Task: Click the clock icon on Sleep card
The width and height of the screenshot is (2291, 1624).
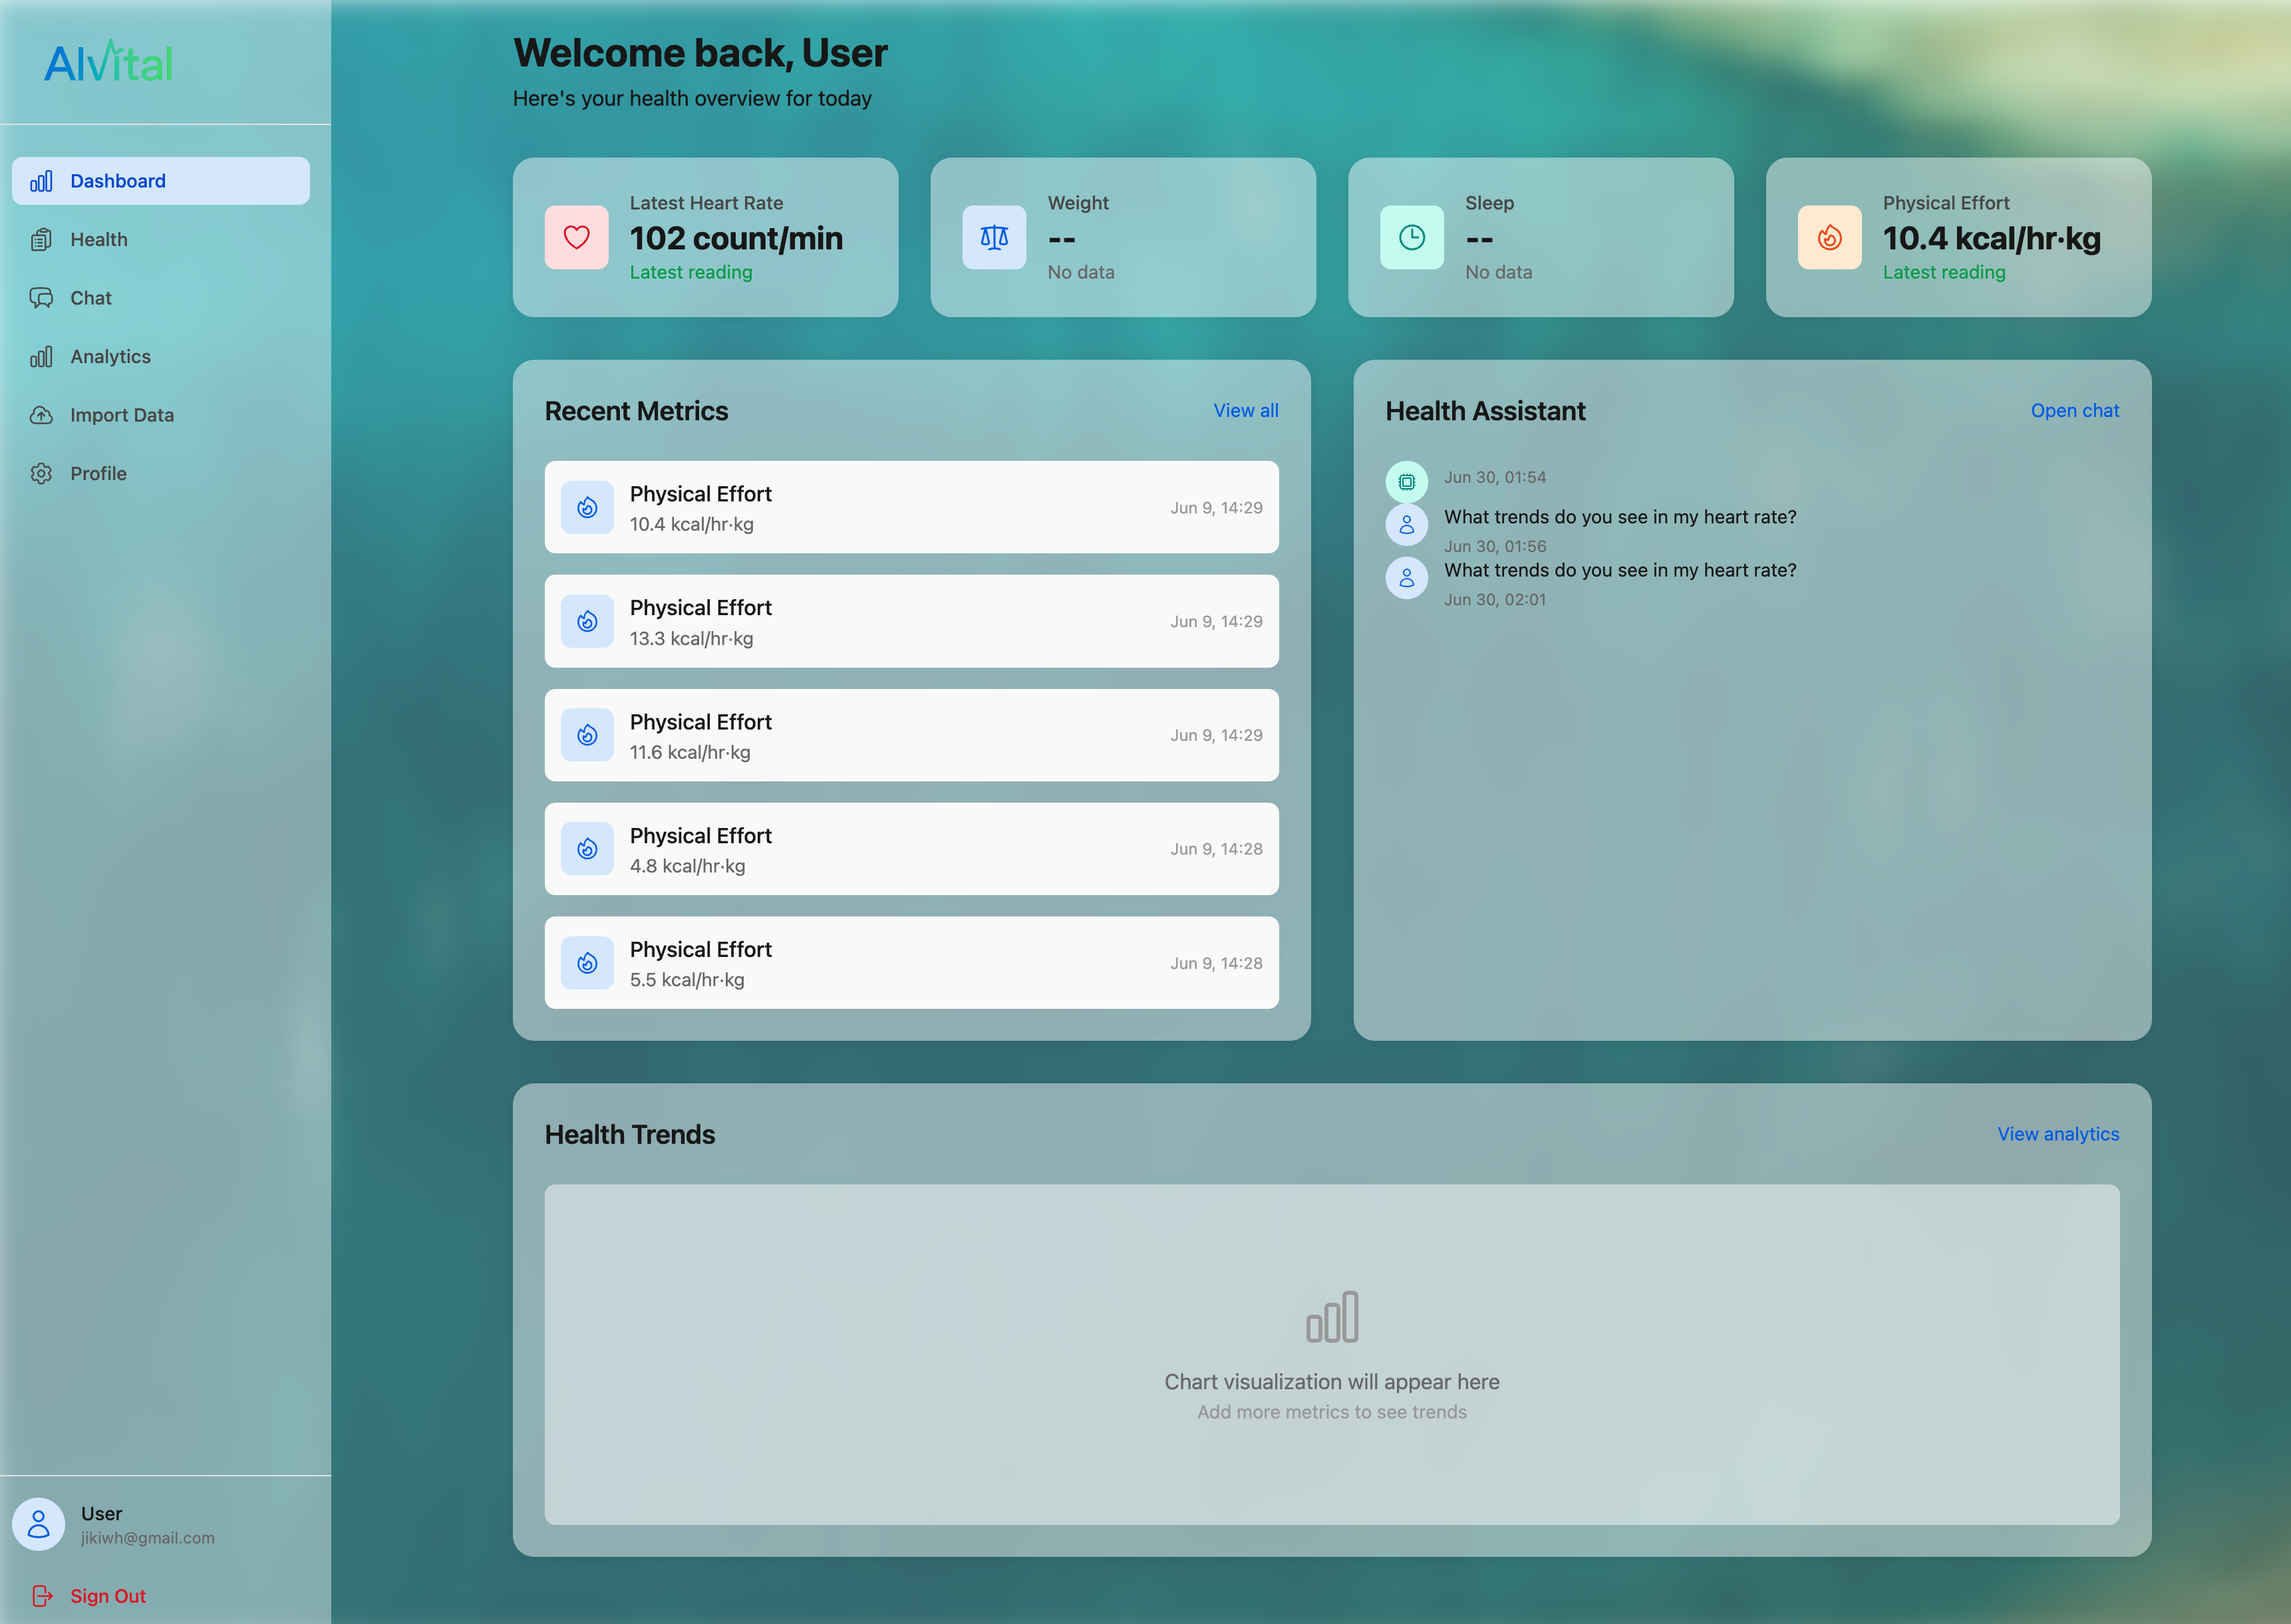Action: pyautogui.click(x=1411, y=237)
